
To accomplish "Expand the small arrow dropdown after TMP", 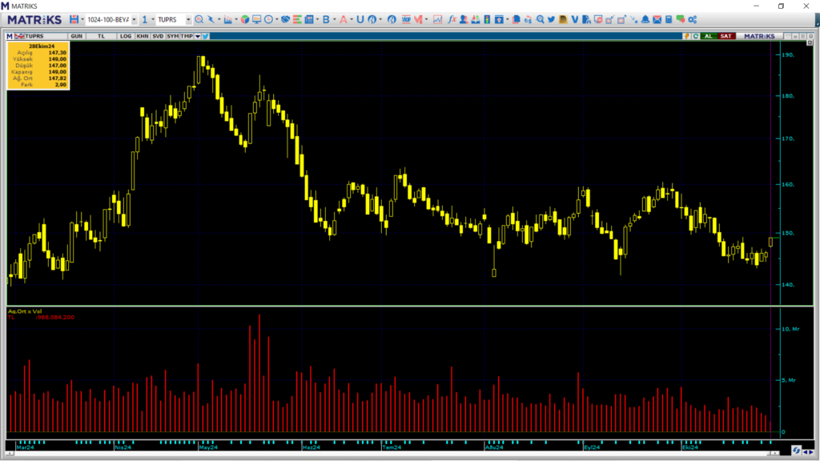I will (x=197, y=36).
